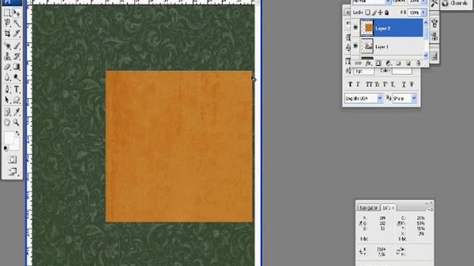
Task: Select the Hand tool
Action: 7,123
